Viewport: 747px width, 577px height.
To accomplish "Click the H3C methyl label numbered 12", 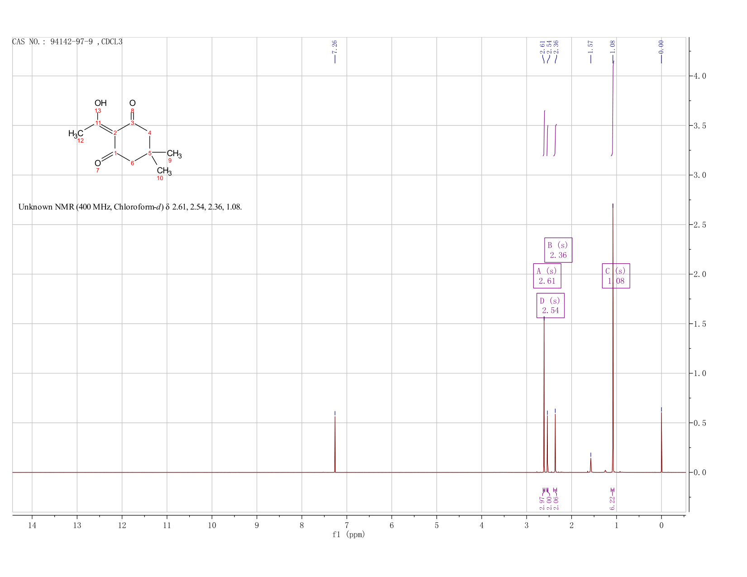I will pyautogui.click(x=76, y=134).
